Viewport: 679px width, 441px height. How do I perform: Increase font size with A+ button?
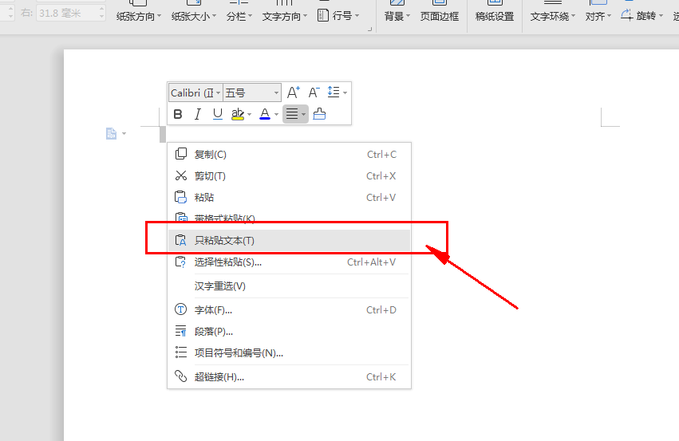coord(293,93)
